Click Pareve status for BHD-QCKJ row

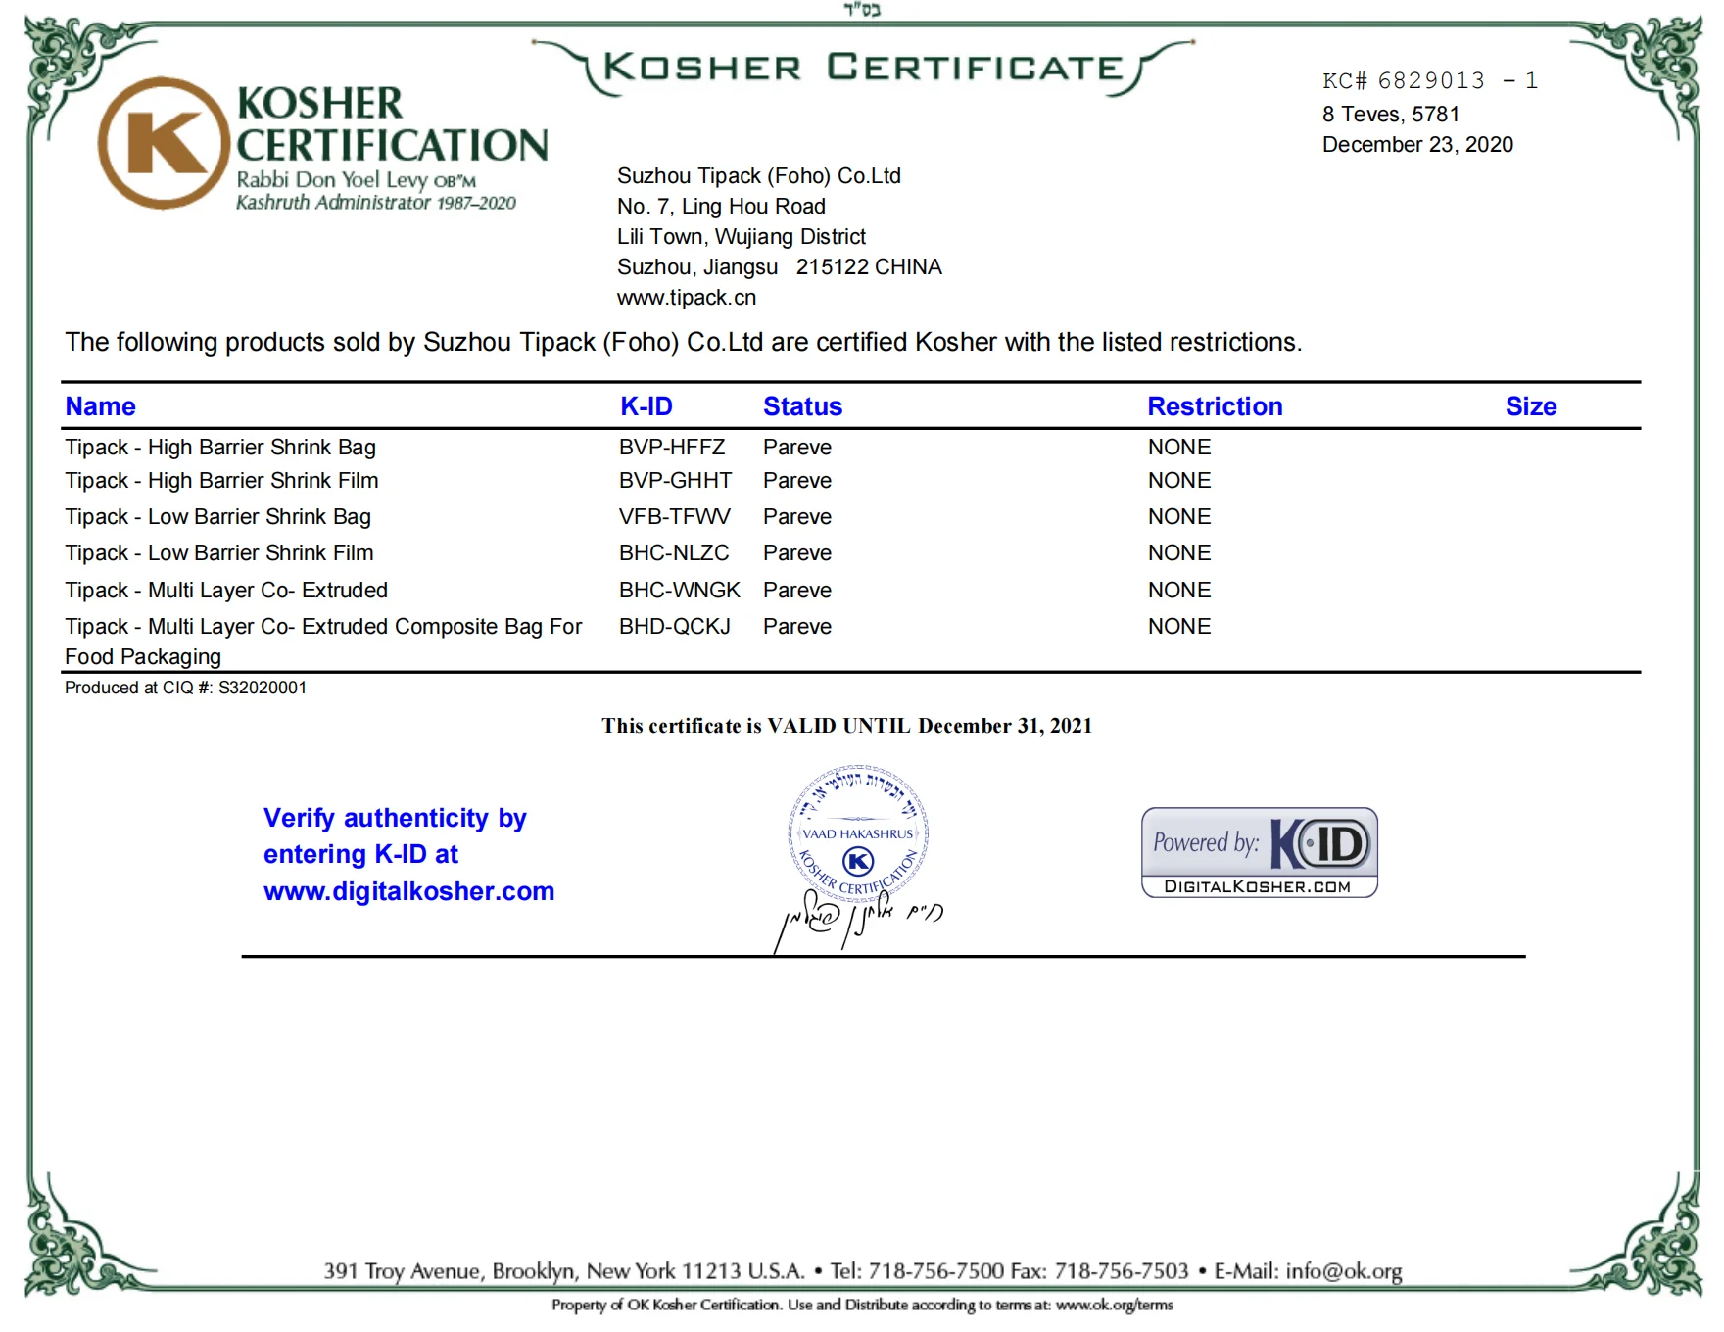pos(797,627)
